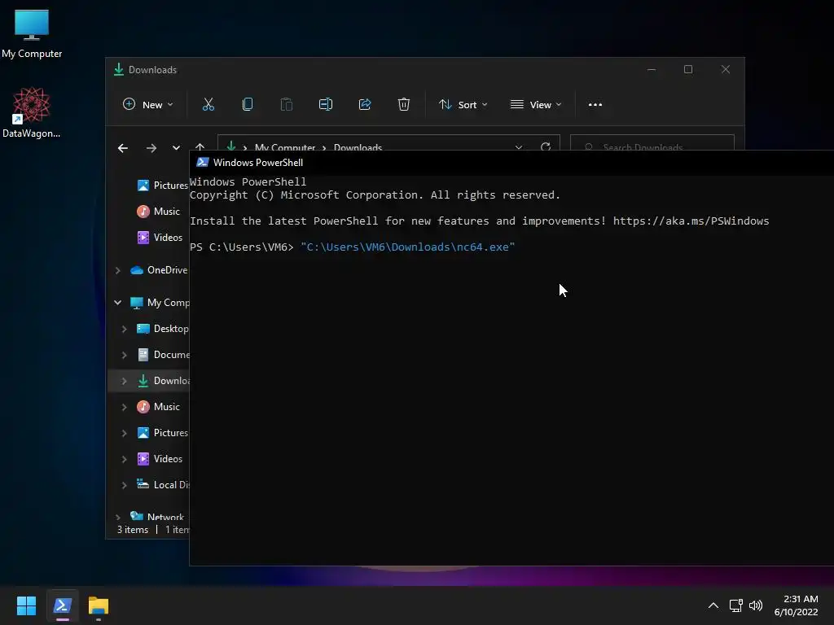The width and height of the screenshot is (834, 625).
Task: Click the 3 items status bar text
Action: click(133, 530)
